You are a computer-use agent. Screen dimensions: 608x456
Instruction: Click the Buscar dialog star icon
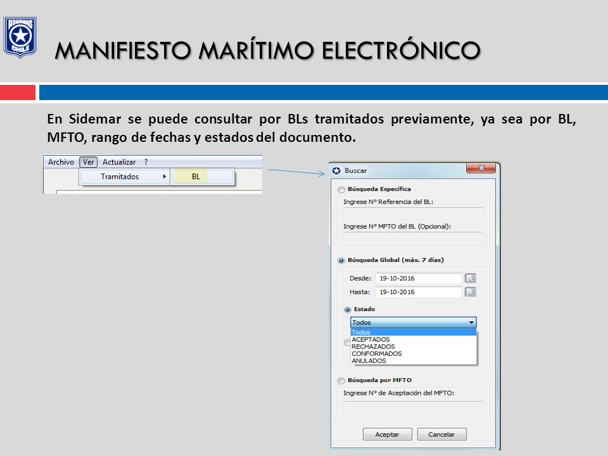pos(336,170)
